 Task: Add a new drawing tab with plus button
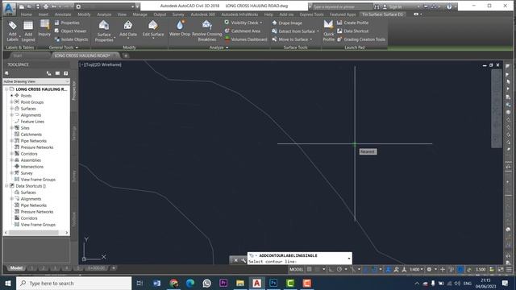[x=126, y=56]
